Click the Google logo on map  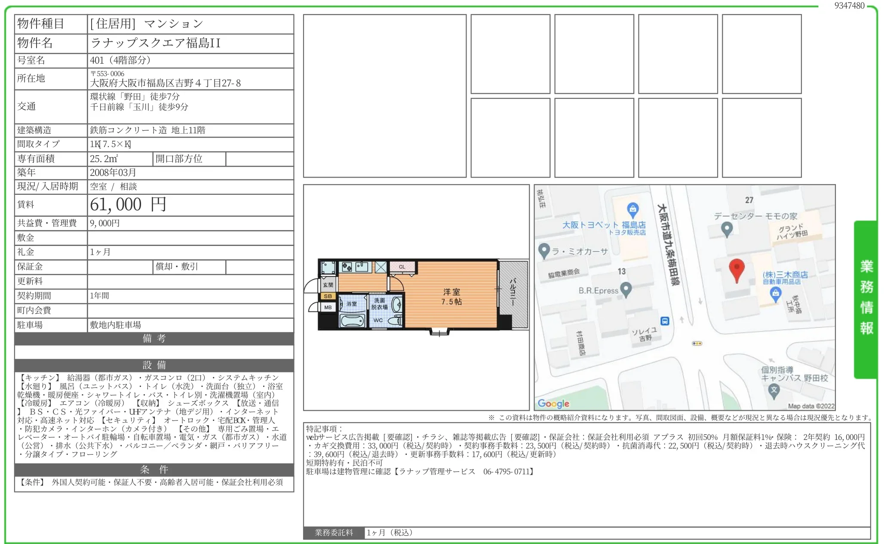point(553,403)
